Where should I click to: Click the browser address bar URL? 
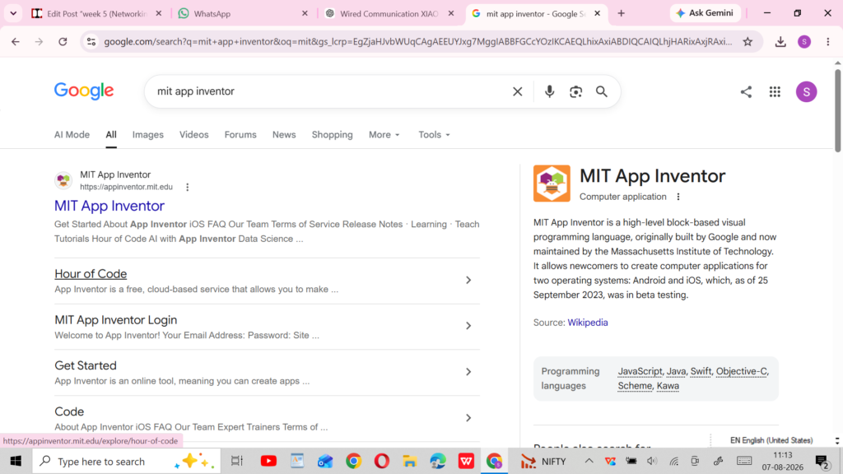coord(417,41)
